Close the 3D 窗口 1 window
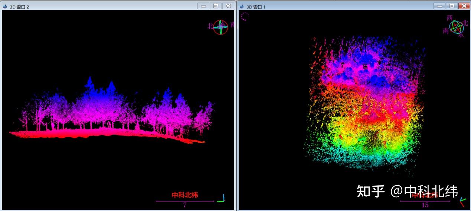471x211 pixels. pos(464,6)
